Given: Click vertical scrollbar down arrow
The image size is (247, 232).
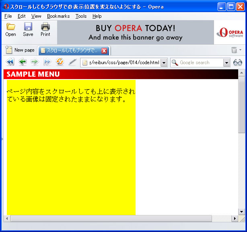Looking at the screenshot, I should click(x=241, y=211).
